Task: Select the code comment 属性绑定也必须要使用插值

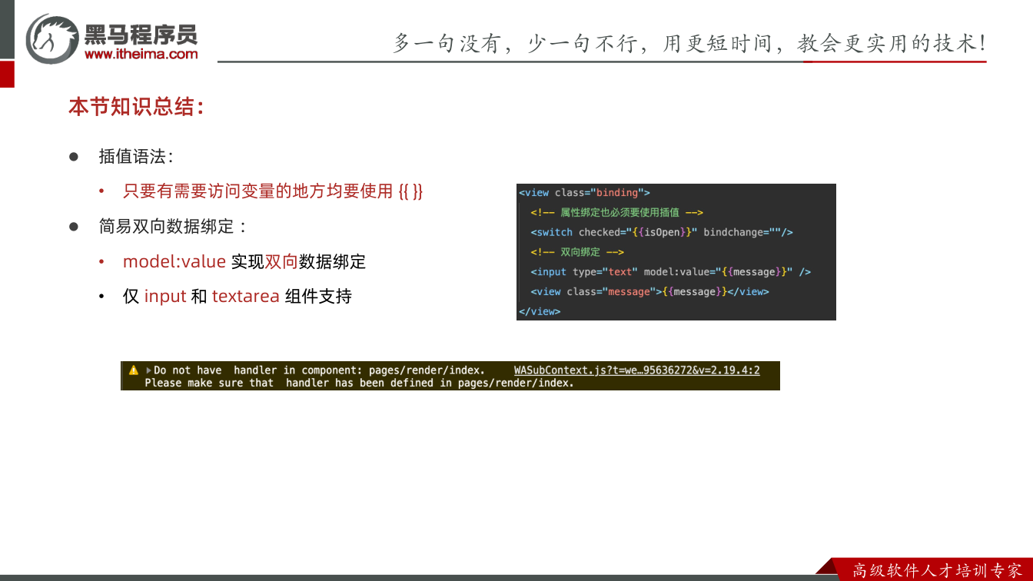Action: pos(616,212)
